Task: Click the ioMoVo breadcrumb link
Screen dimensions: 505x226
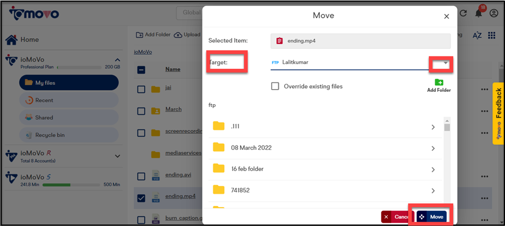Action: pos(143,52)
